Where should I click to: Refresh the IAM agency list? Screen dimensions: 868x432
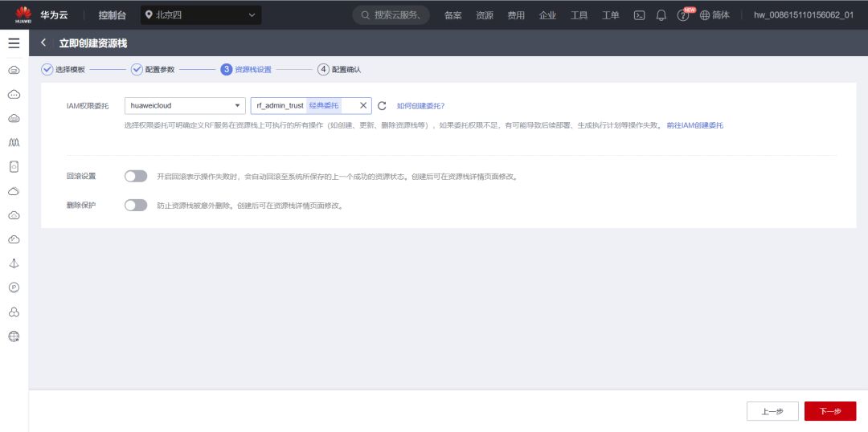click(x=382, y=106)
